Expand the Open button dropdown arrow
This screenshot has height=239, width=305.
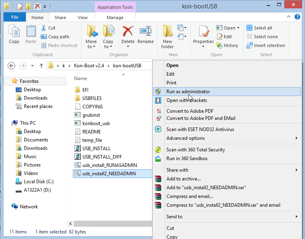pos(238,28)
